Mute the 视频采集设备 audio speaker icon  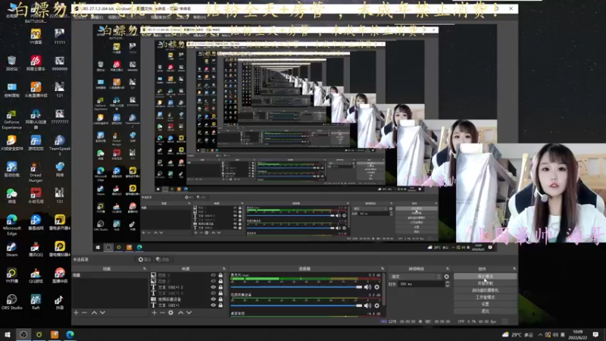coord(367,305)
